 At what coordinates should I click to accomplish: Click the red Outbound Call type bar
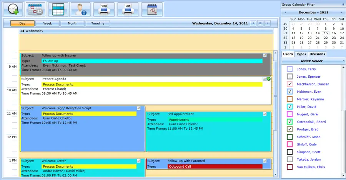click(215, 167)
